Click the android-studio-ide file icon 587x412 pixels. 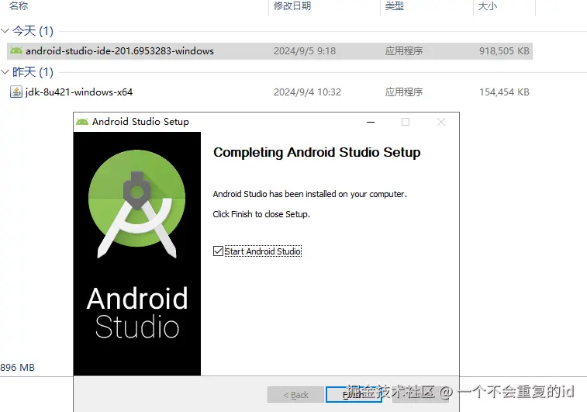(16, 50)
